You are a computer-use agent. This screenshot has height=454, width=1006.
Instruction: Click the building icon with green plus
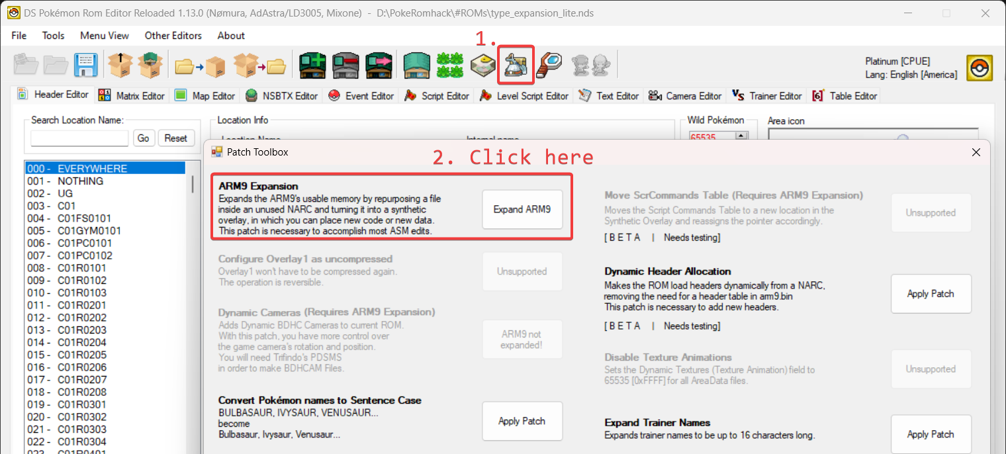(x=312, y=65)
